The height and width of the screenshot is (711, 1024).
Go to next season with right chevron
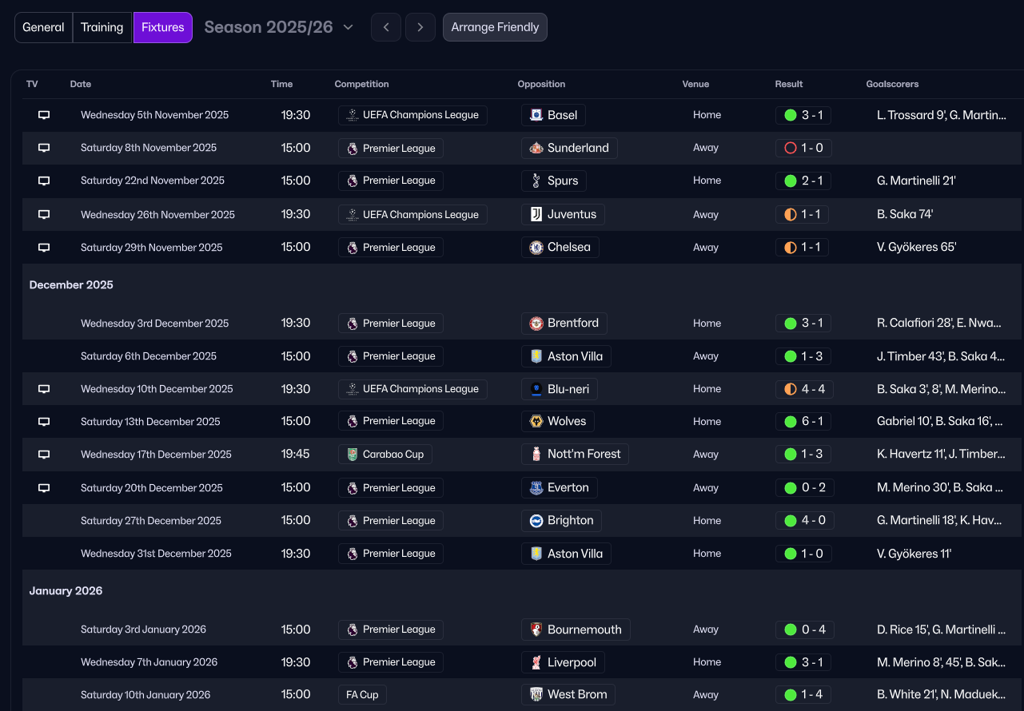click(x=420, y=27)
